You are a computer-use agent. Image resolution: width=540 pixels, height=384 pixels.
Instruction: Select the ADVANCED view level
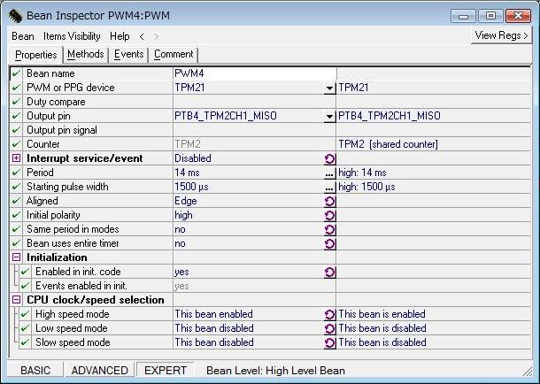coord(99,371)
